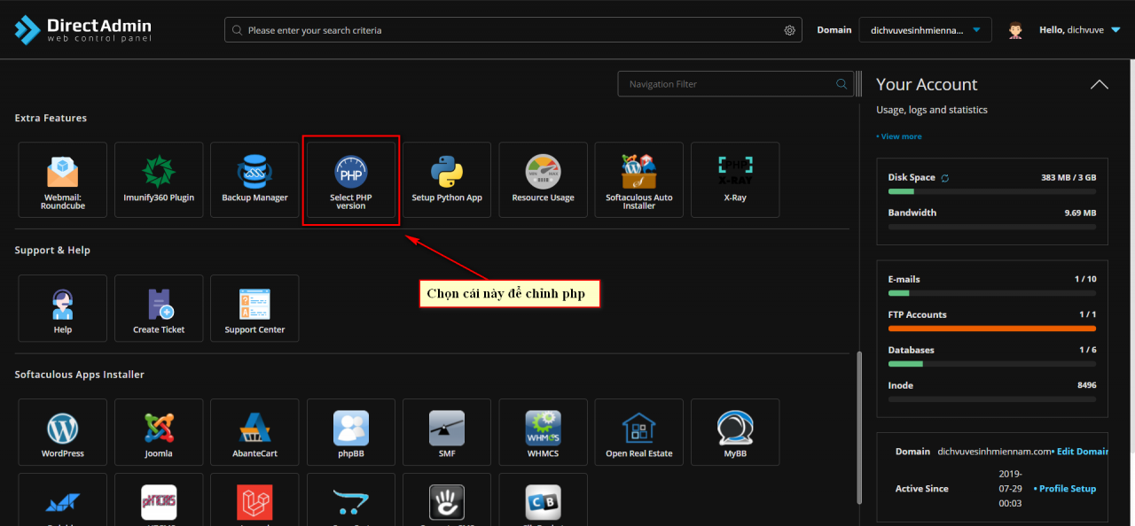Click the DirectAdmin logo
The width and height of the screenshot is (1135, 526).
(83, 29)
